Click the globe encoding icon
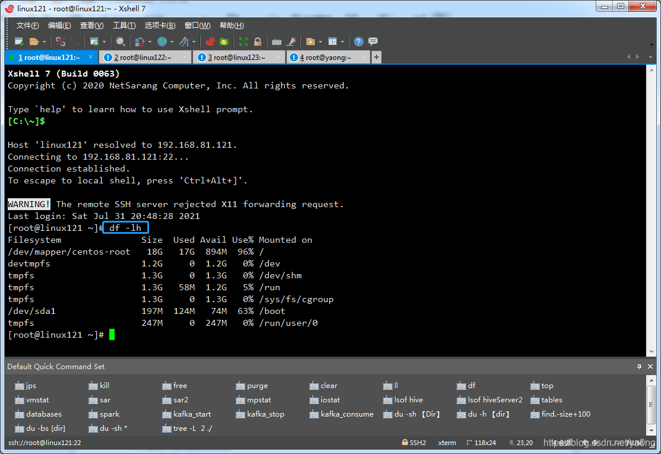This screenshot has height=454, width=661. coord(162,42)
